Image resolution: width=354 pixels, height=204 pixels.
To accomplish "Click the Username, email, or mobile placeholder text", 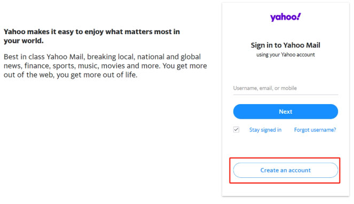I will click(265, 88).
